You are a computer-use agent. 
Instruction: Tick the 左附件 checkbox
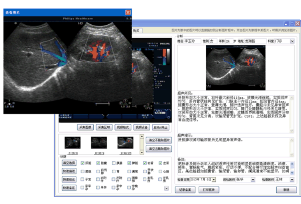114,179
